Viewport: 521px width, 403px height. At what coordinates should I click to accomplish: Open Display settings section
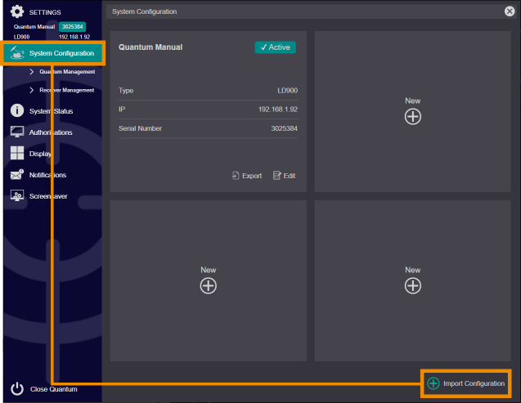pyautogui.click(x=40, y=154)
